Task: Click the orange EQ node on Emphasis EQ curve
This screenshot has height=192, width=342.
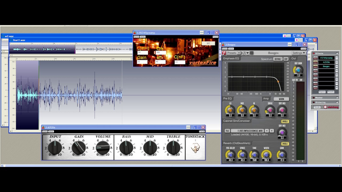Action: coord(278,82)
